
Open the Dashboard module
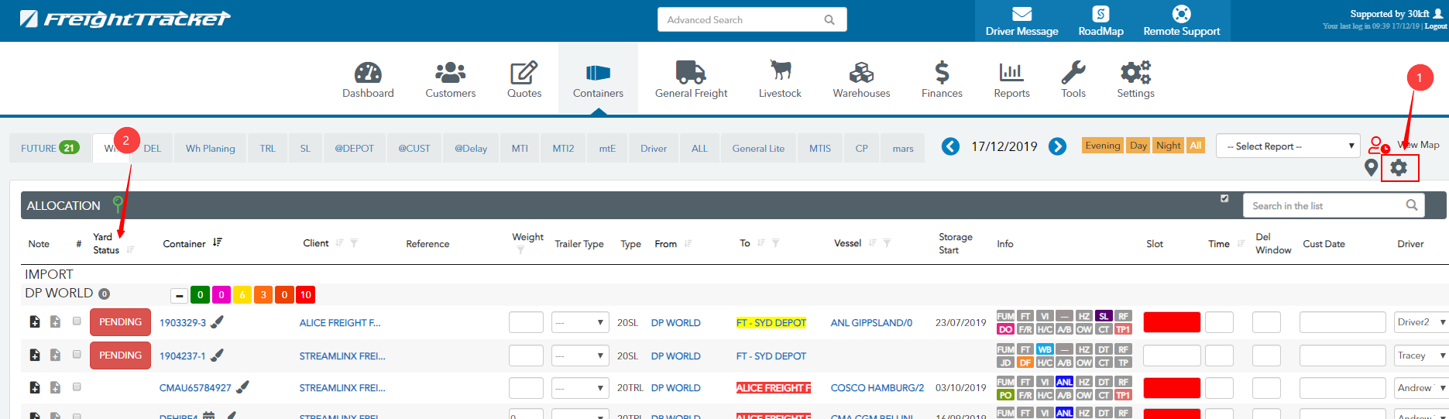pyautogui.click(x=368, y=80)
